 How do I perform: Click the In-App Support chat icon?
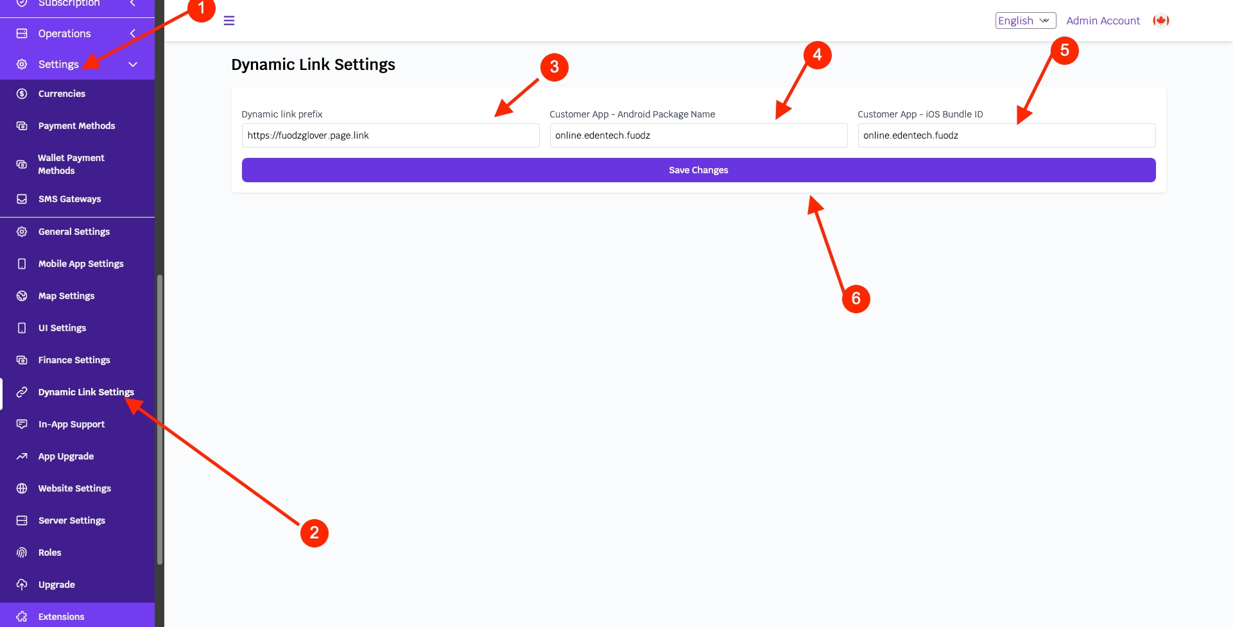point(22,424)
